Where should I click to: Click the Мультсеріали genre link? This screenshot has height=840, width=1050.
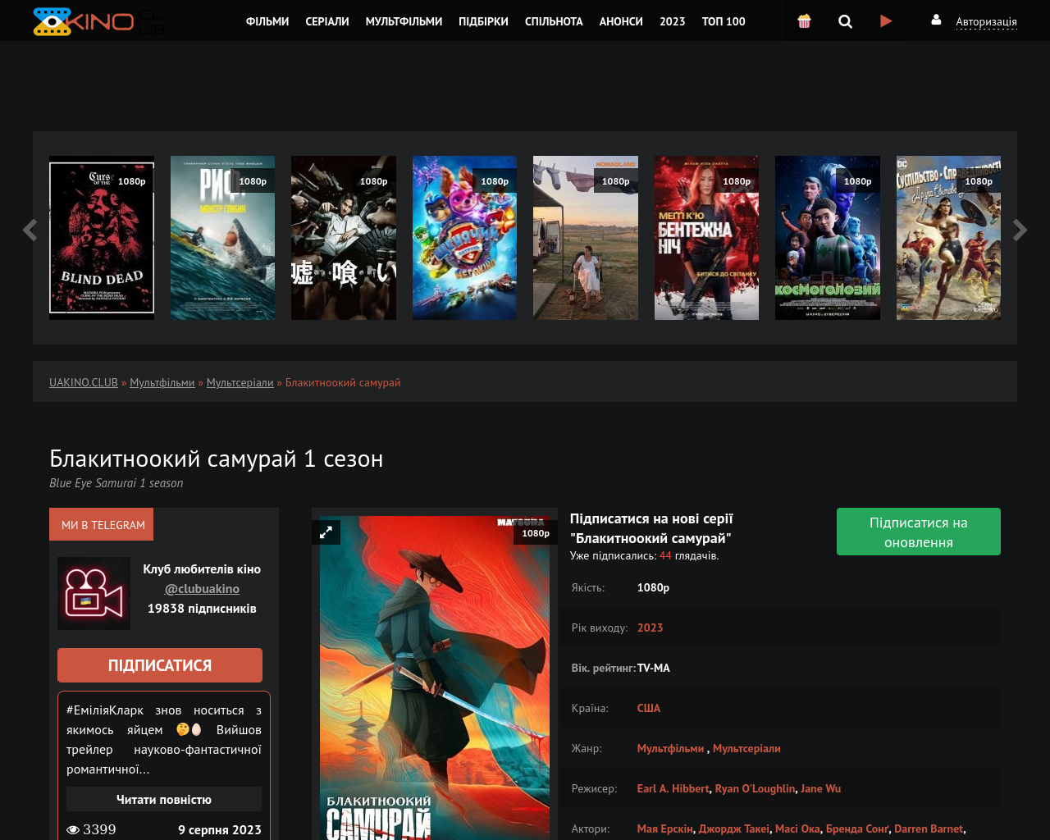[746, 748]
